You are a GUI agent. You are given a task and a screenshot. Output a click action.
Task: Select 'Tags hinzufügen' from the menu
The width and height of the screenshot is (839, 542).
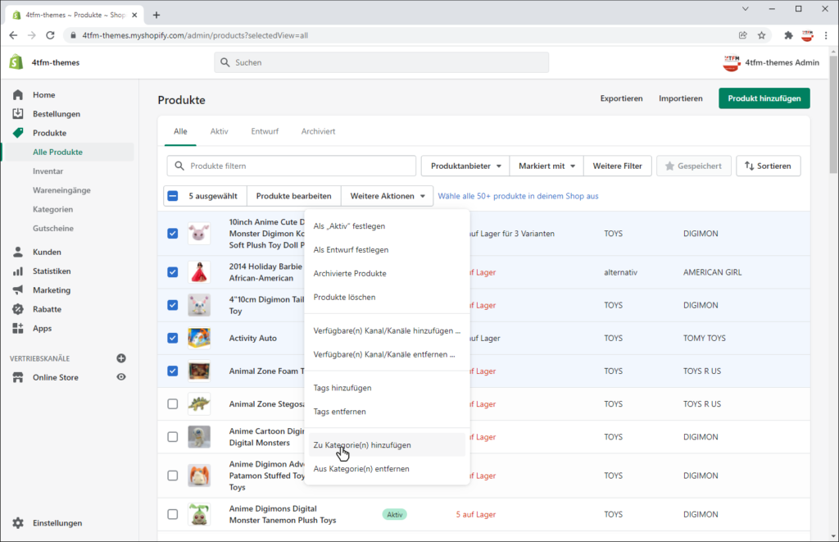[x=342, y=388]
